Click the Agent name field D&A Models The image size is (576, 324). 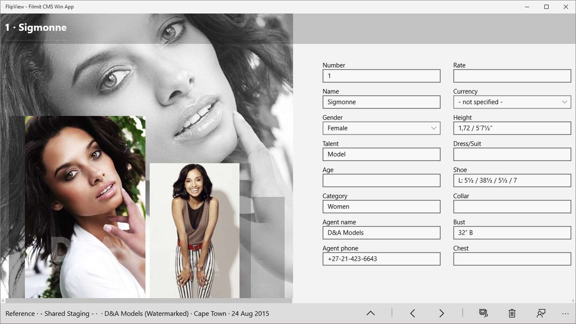pos(382,233)
